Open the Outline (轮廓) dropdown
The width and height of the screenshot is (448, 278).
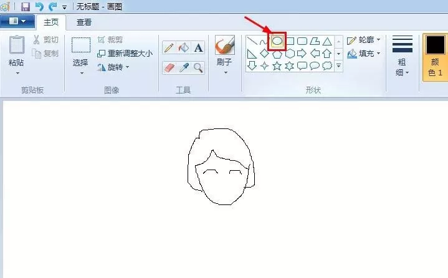pyautogui.click(x=364, y=40)
